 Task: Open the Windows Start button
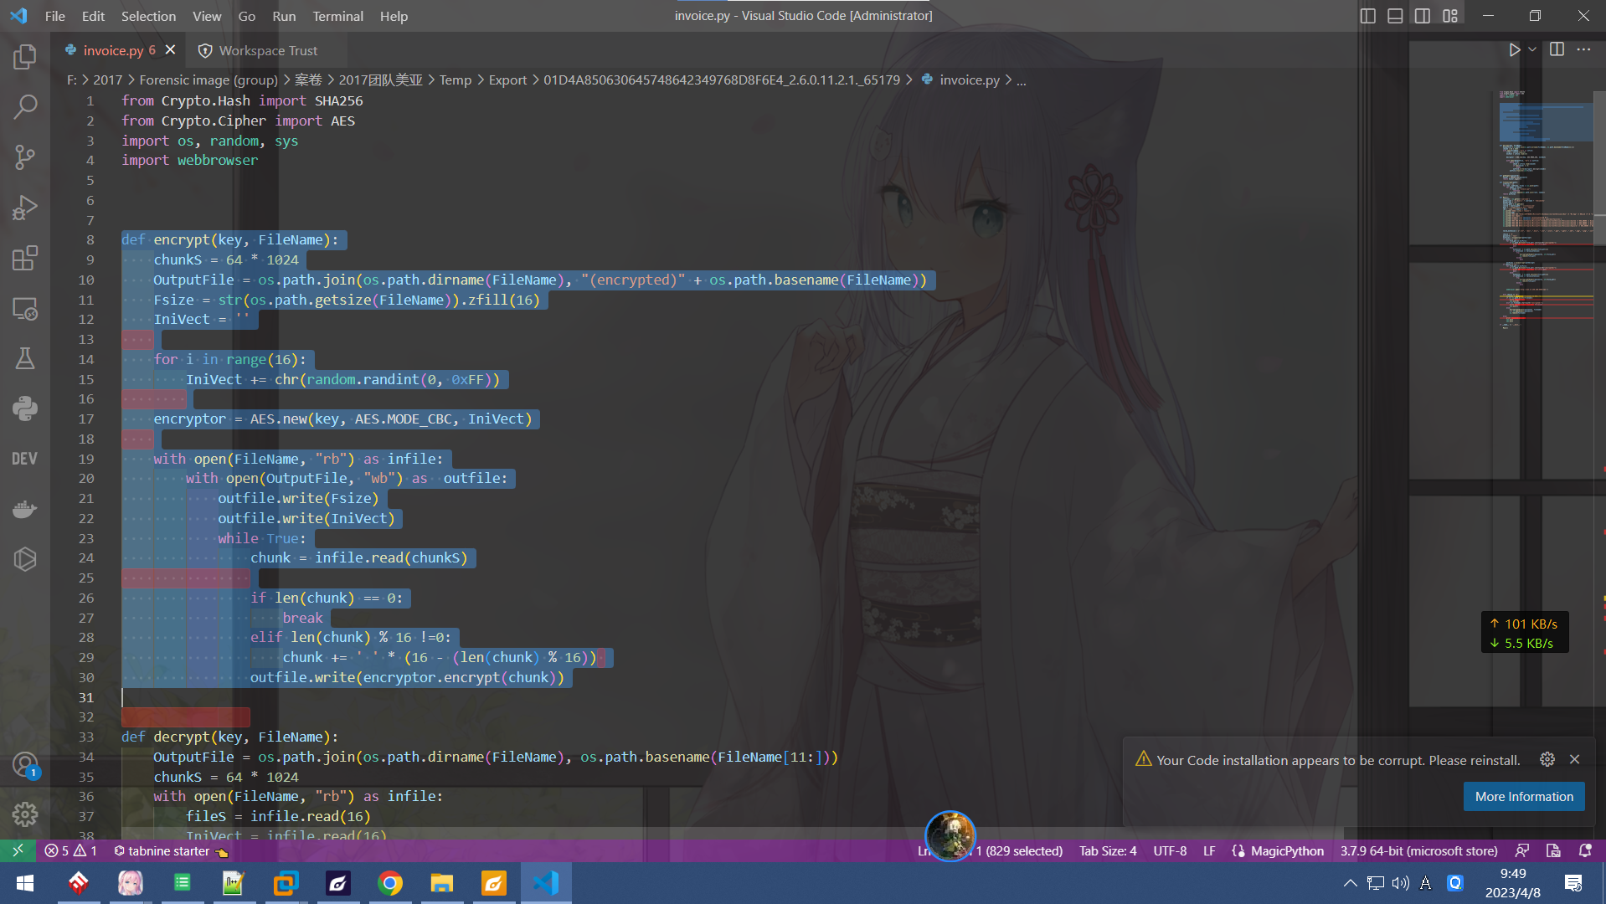click(x=25, y=883)
